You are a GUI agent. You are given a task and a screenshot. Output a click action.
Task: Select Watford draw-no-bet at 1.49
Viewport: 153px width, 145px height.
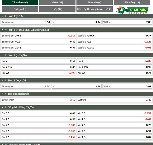point(114,100)
